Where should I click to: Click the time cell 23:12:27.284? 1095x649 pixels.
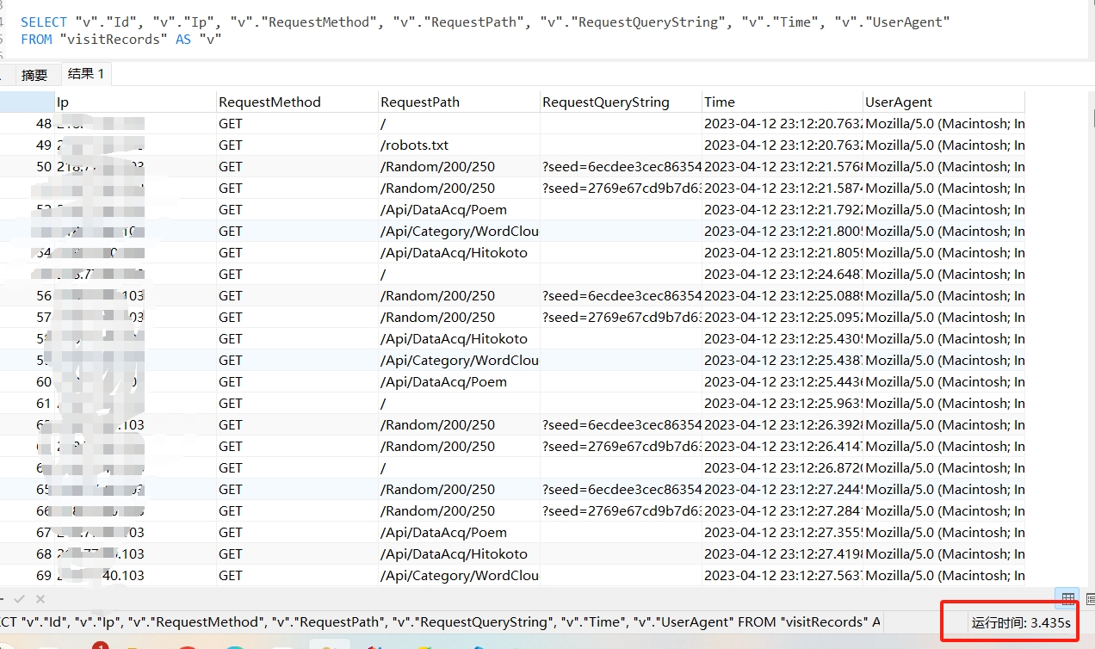click(x=783, y=510)
